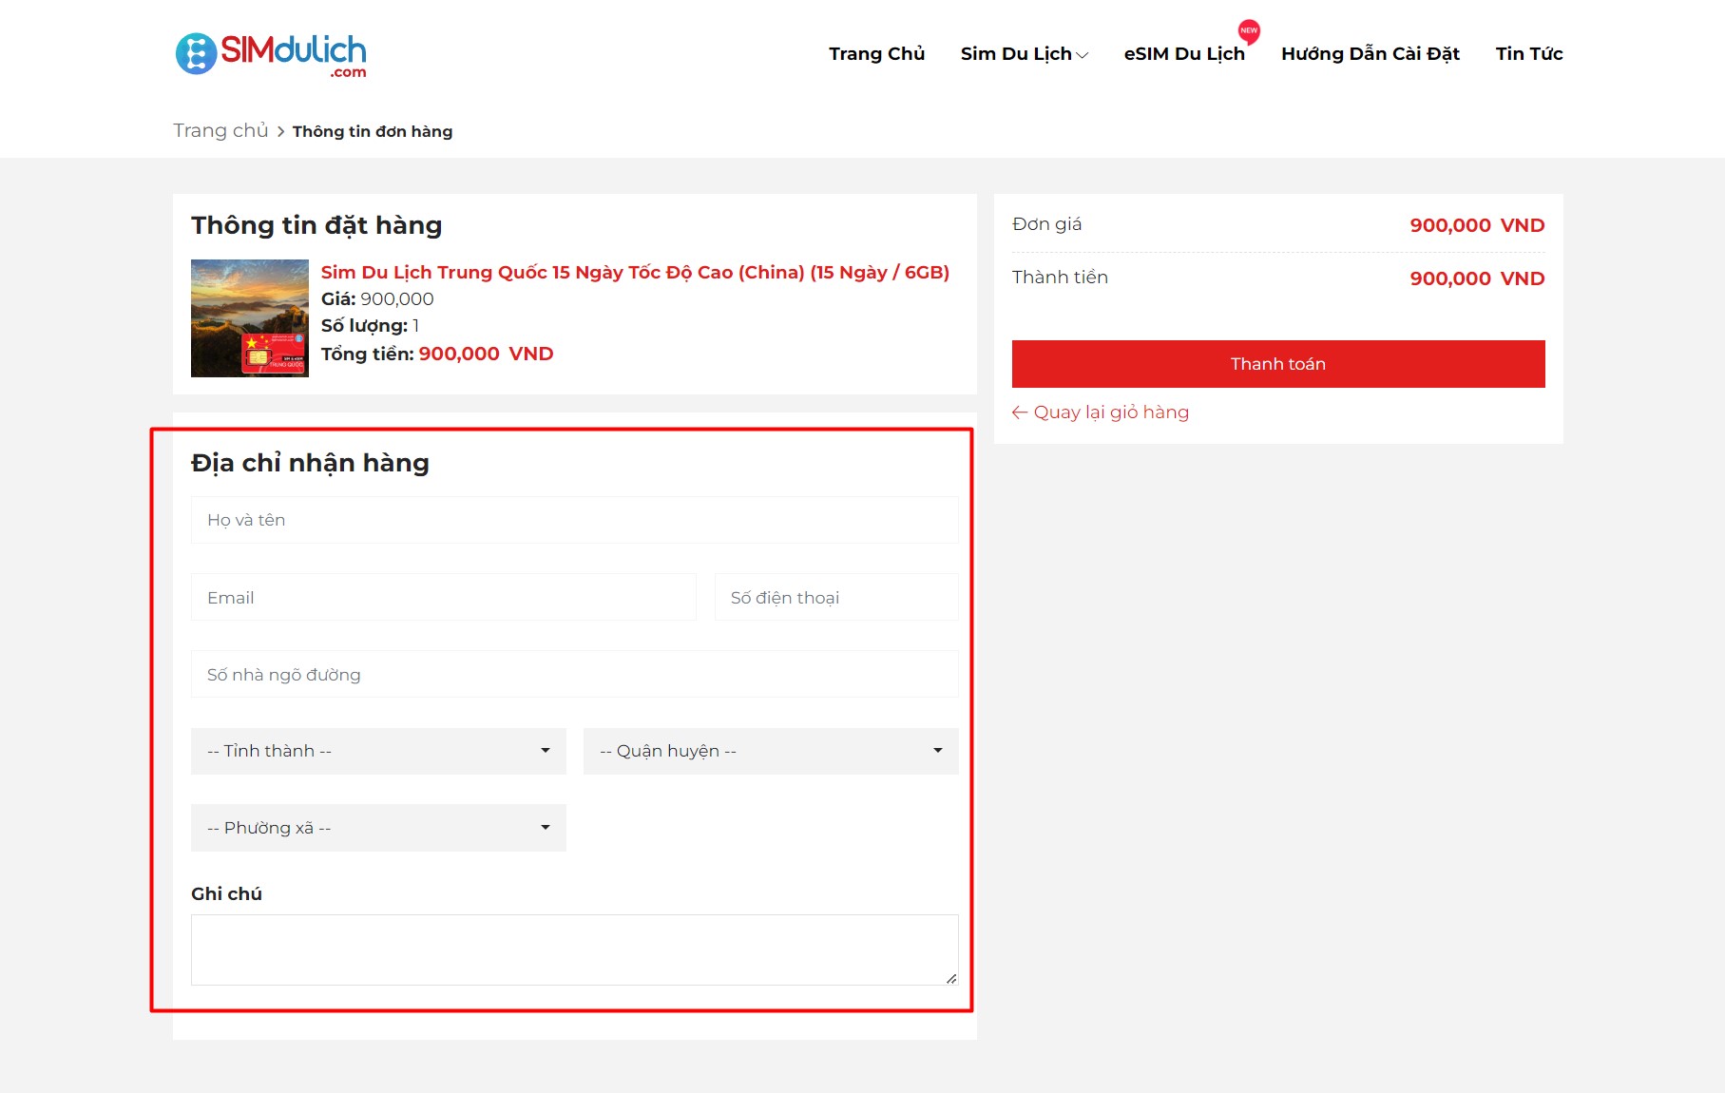Image resolution: width=1725 pixels, height=1093 pixels.
Task: Open the Trang chủ breadcrumb link
Action: [220, 130]
